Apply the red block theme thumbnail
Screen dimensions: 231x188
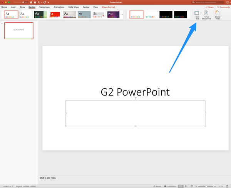pos(55,14)
